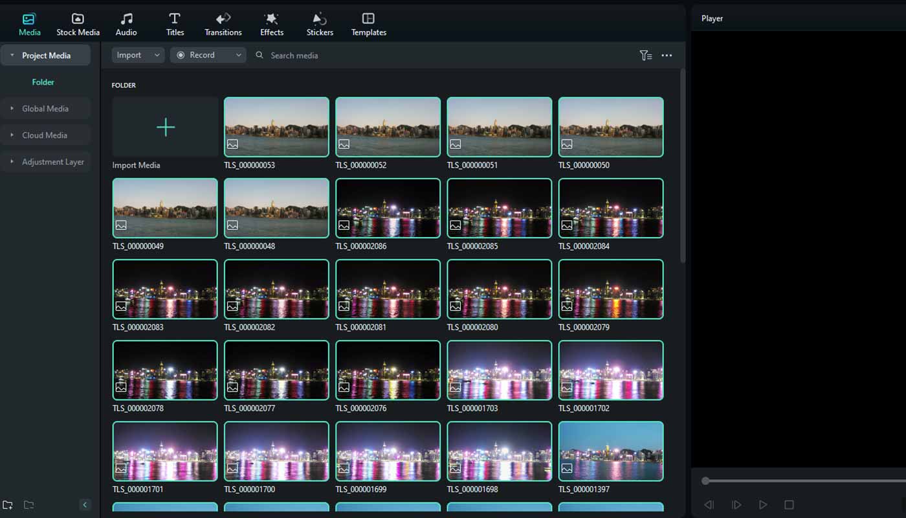The image size is (906, 518).
Task: Select thumbnail TLS_000002077
Action: (x=276, y=370)
